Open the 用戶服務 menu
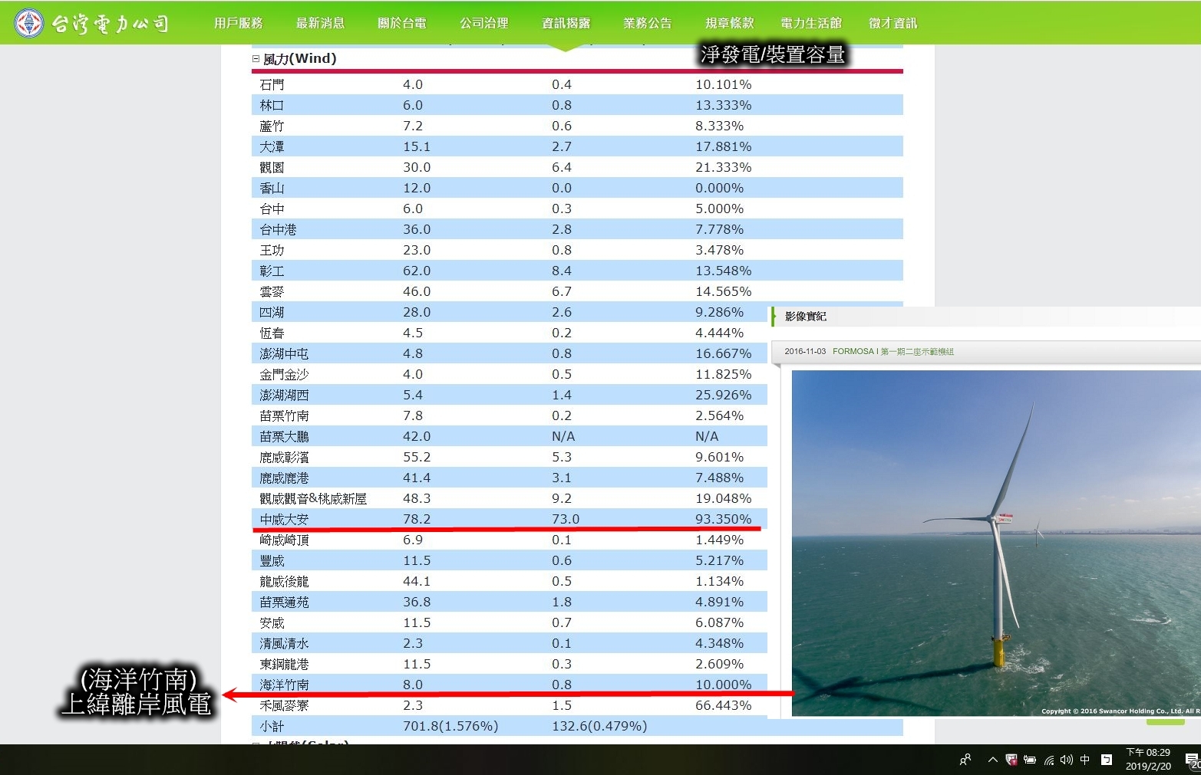The width and height of the screenshot is (1201, 775). click(x=238, y=23)
